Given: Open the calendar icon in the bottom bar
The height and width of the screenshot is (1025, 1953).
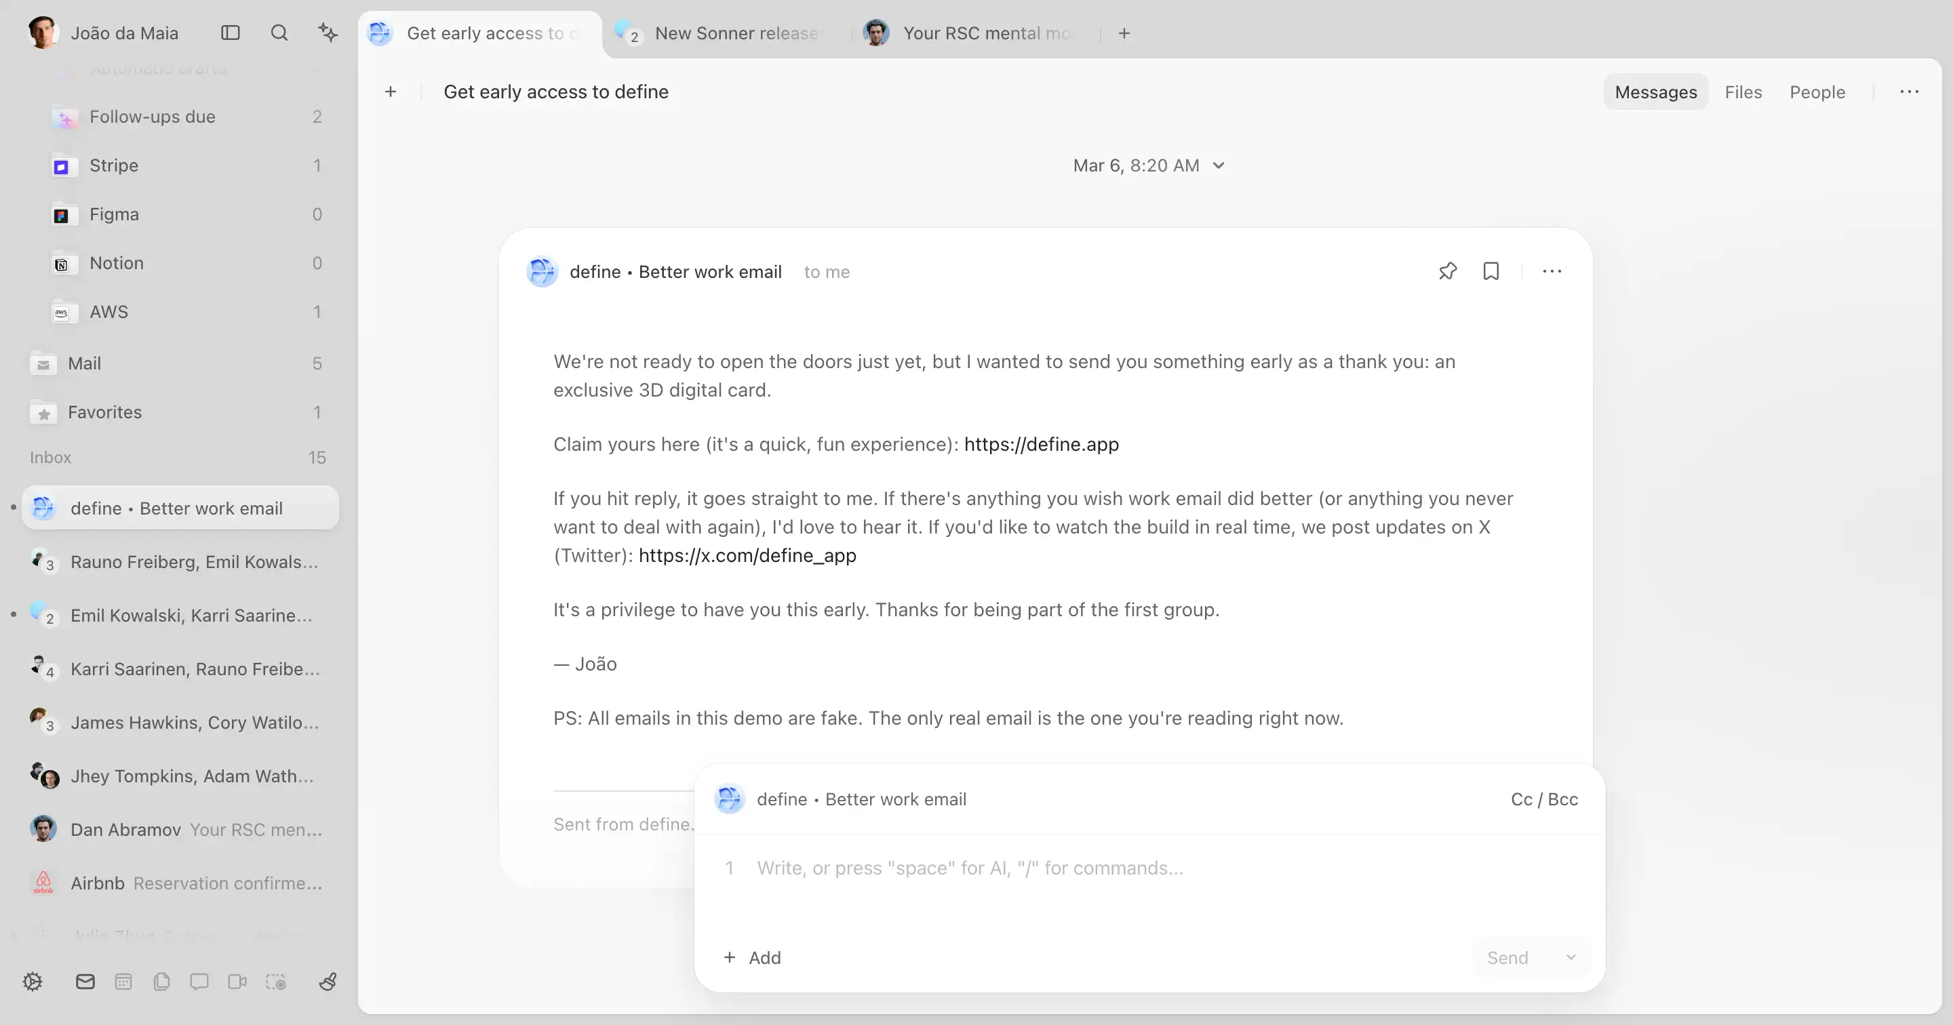Looking at the screenshot, I should (123, 982).
